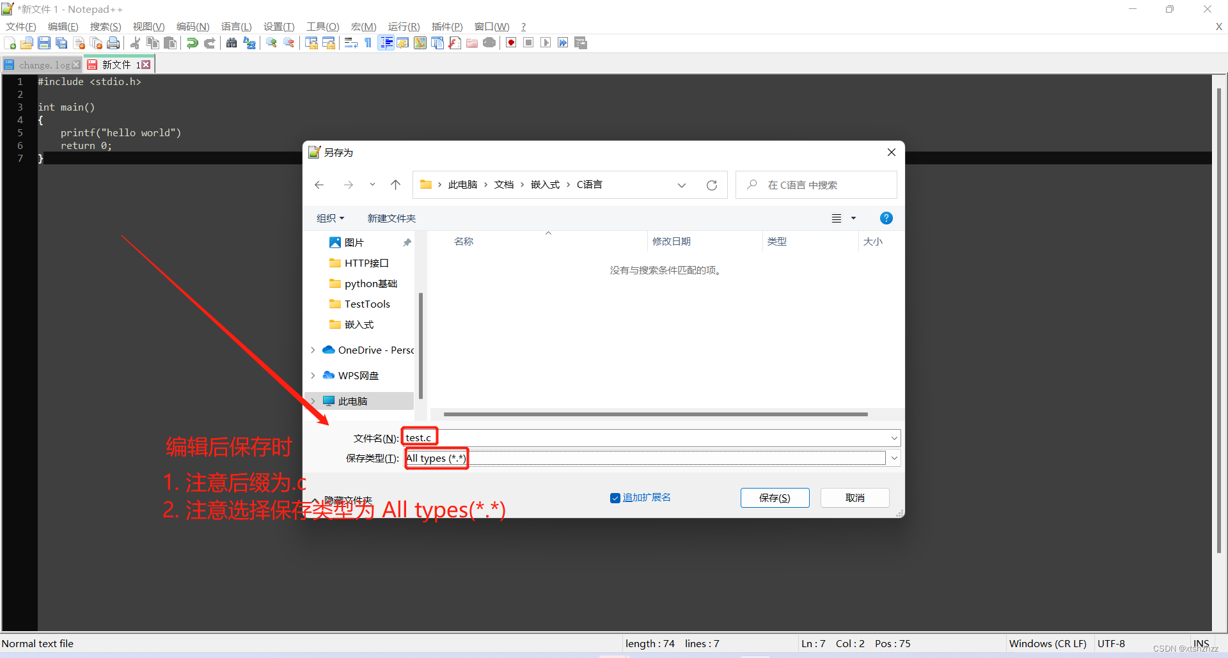The width and height of the screenshot is (1228, 658).
Task: Open the Function List icon
Action: point(455,43)
